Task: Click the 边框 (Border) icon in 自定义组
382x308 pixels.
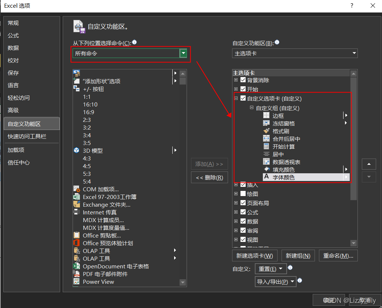Action: pos(267,115)
